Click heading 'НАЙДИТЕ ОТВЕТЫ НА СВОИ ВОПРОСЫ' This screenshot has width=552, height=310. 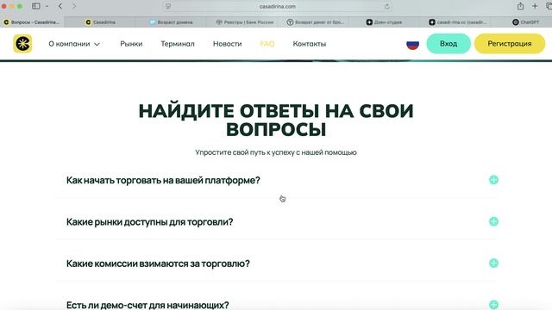click(276, 121)
